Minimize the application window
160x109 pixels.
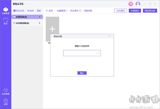[145, 4]
